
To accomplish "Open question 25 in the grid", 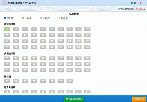I will tap(43, 41).
